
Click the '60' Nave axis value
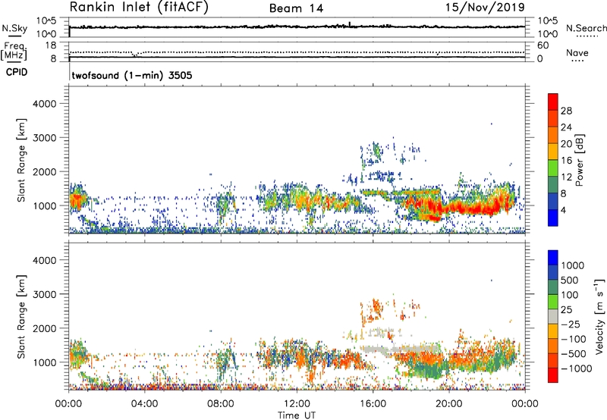tap(543, 45)
